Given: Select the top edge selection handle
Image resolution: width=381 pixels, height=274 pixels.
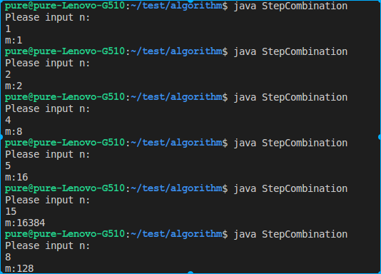Looking at the screenshot, I should 190,1.
